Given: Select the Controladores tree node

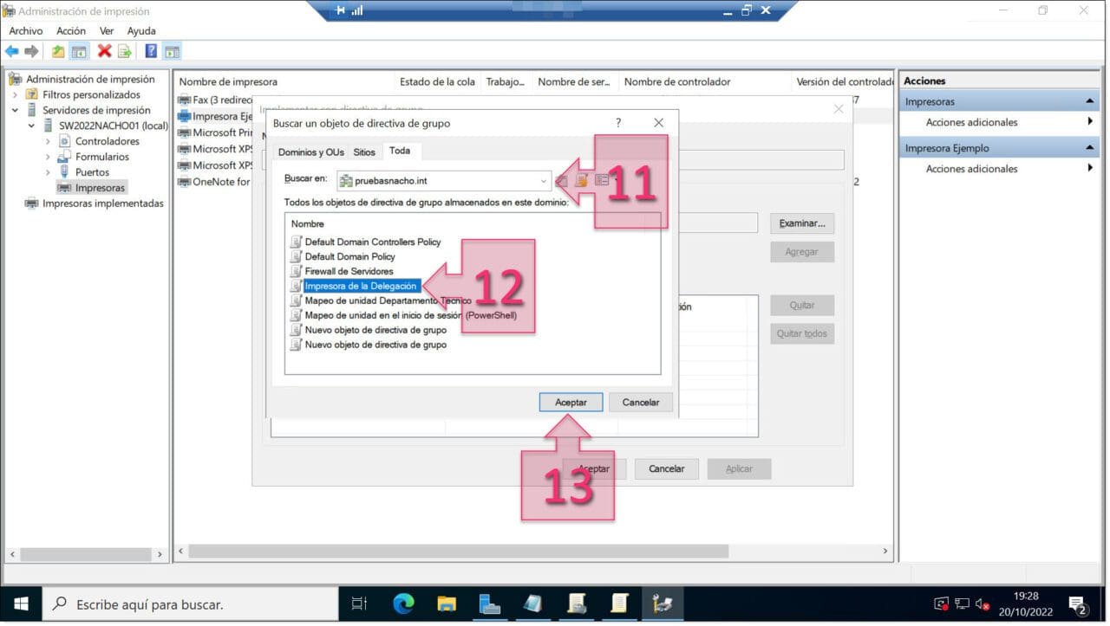Looking at the screenshot, I should (x=108, y=141).
